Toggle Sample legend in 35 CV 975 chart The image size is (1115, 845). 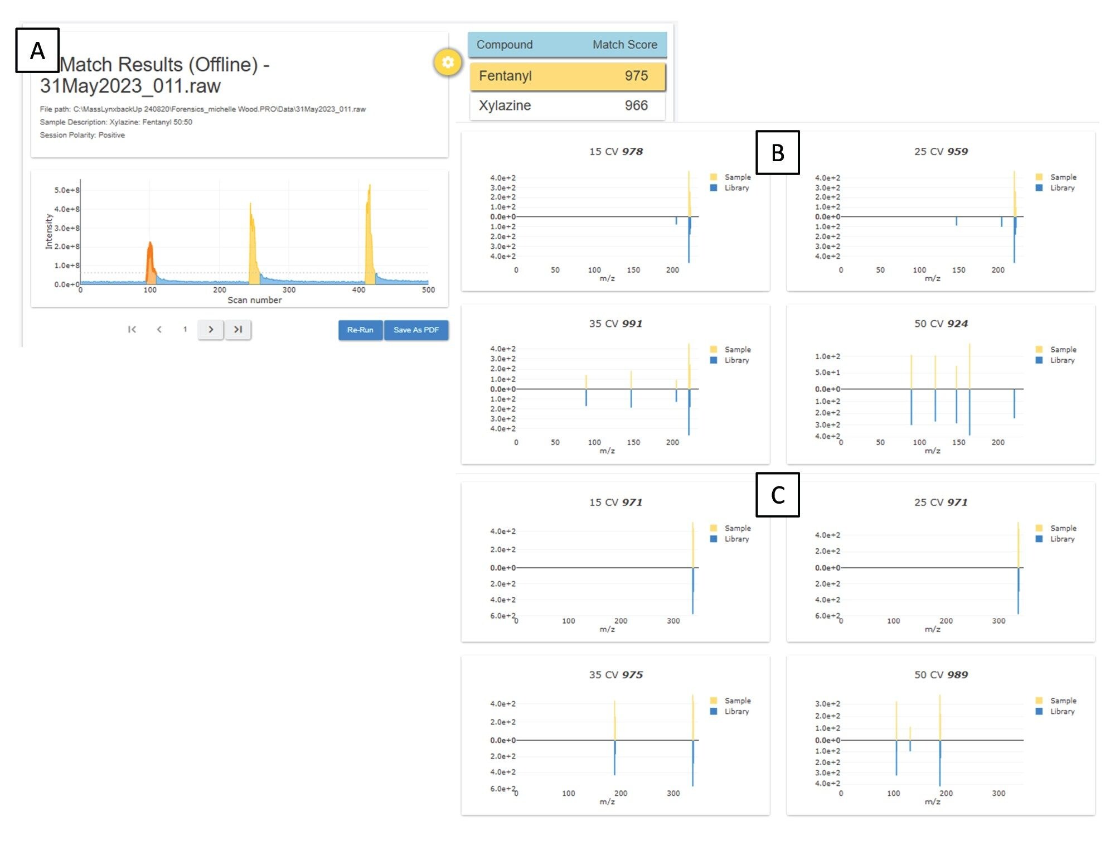[x=730, y=701]
